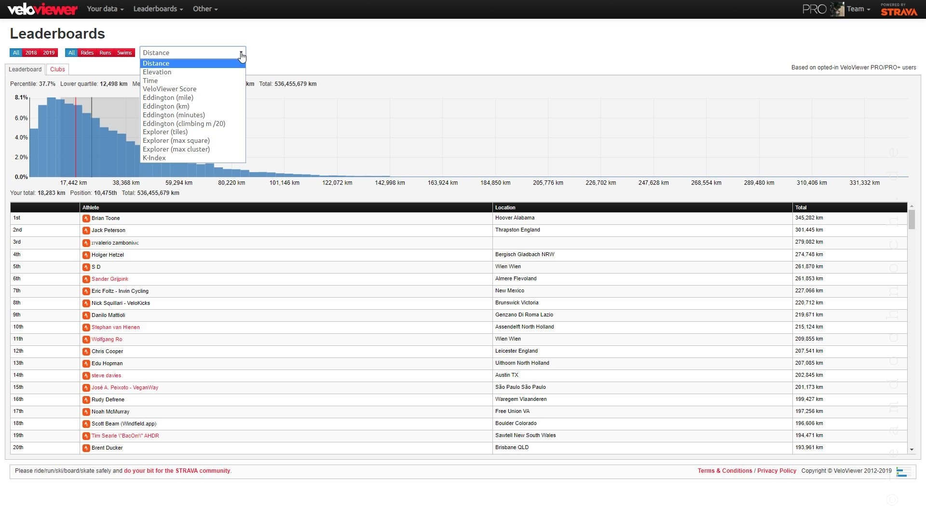Open the Your data dropdown menu
The height and width of the screenshot is (521, 926).
pyautogui.click(x=105, y=9)
